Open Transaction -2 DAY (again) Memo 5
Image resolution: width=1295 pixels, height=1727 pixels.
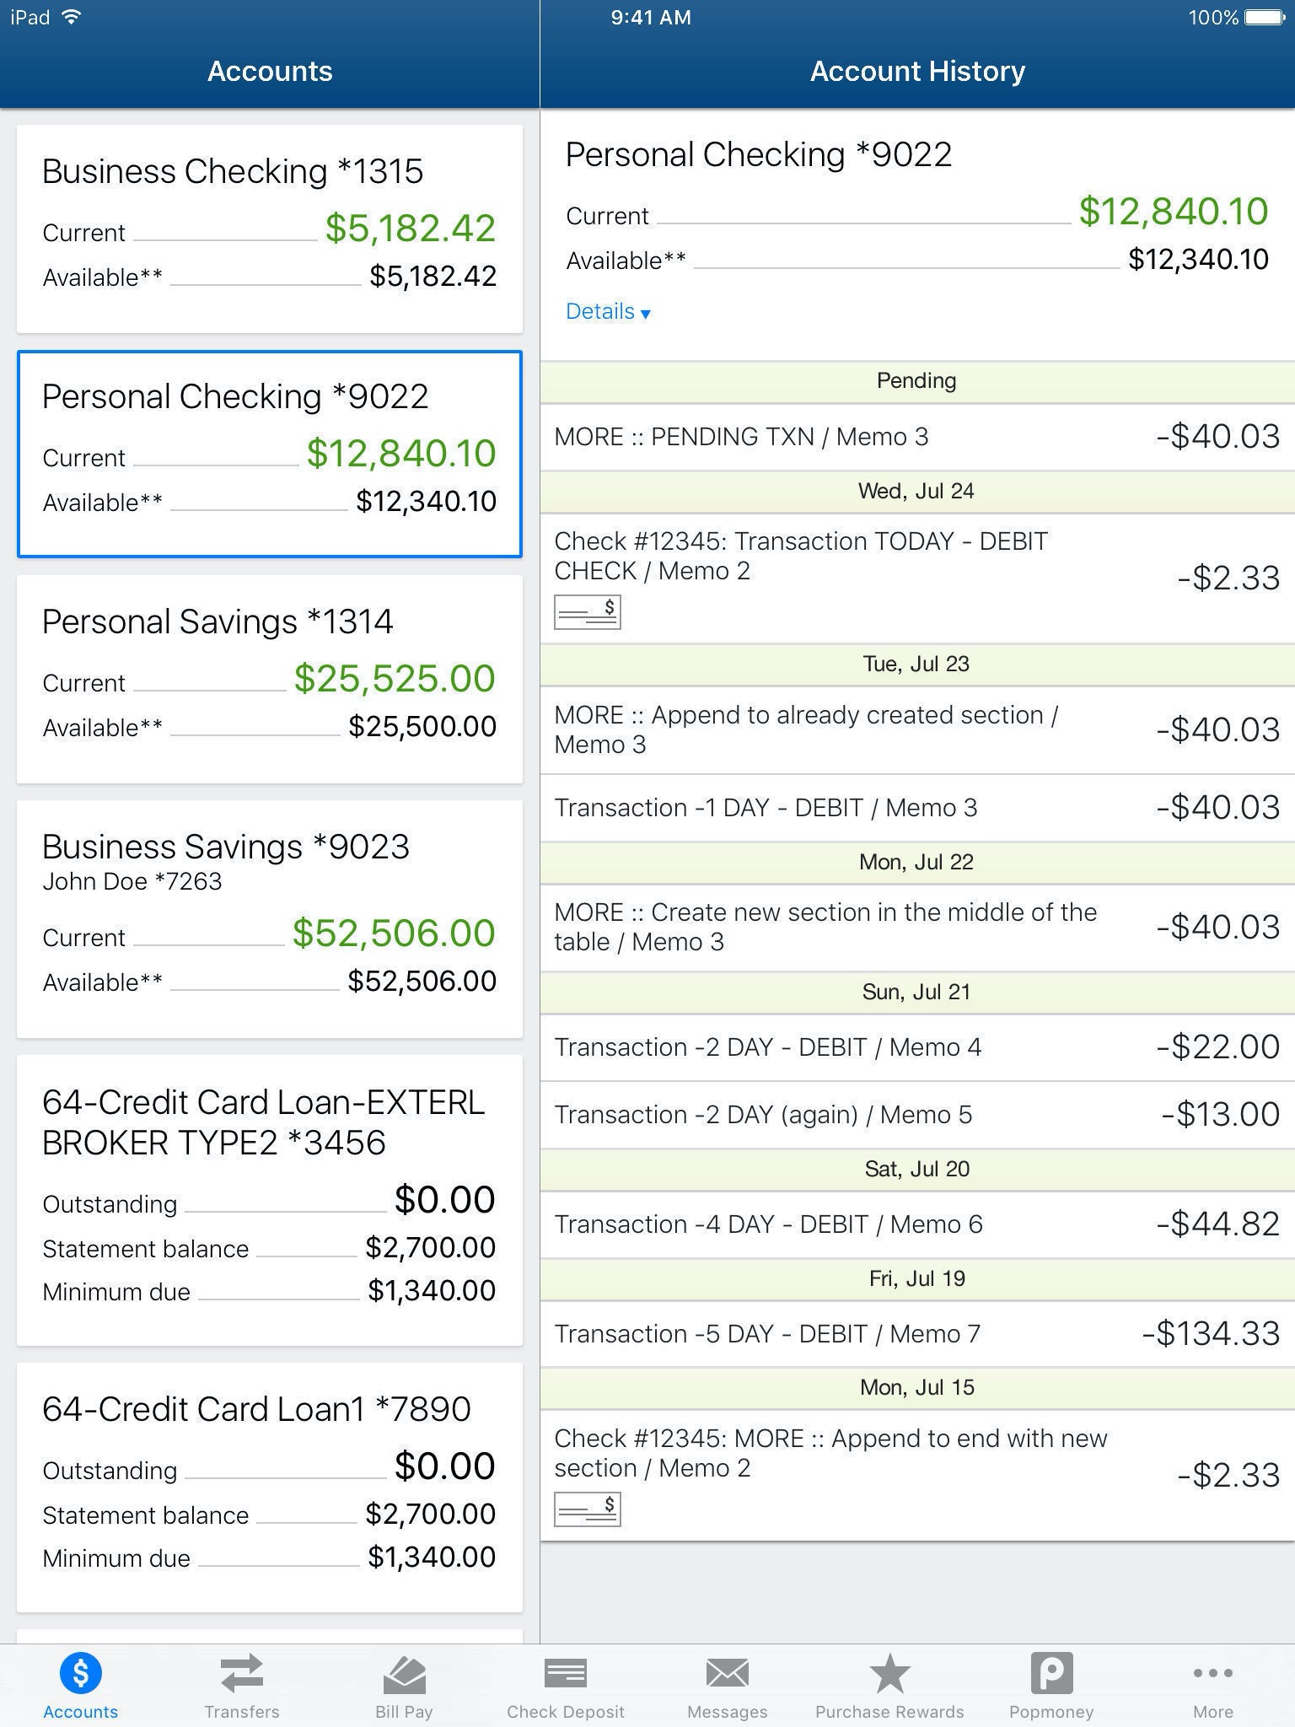(x=917, y=1115)
